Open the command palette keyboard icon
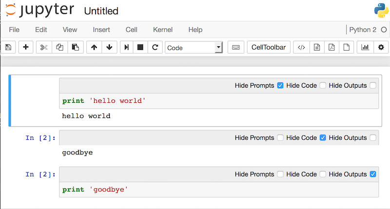This screenshot has height=209, width=390. (235, 47)
